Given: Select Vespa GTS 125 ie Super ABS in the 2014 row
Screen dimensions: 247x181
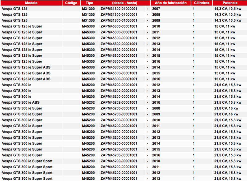Looking at the screenshot, I should pyautogui.click(x=26, y=67).
